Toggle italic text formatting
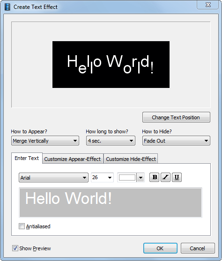 pyautogui.click(x=165, y=177)
